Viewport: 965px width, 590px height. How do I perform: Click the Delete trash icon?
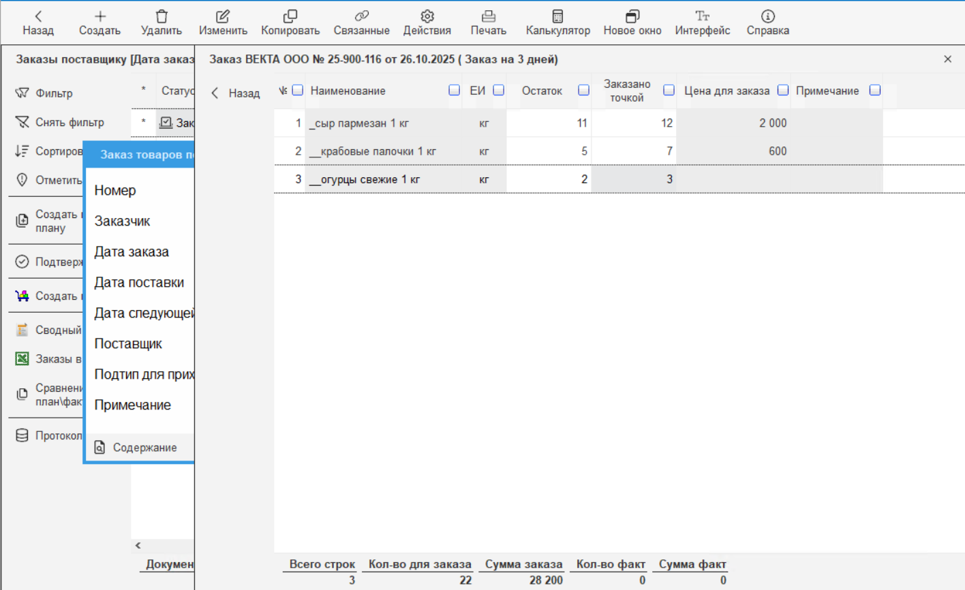coord(161,16)
